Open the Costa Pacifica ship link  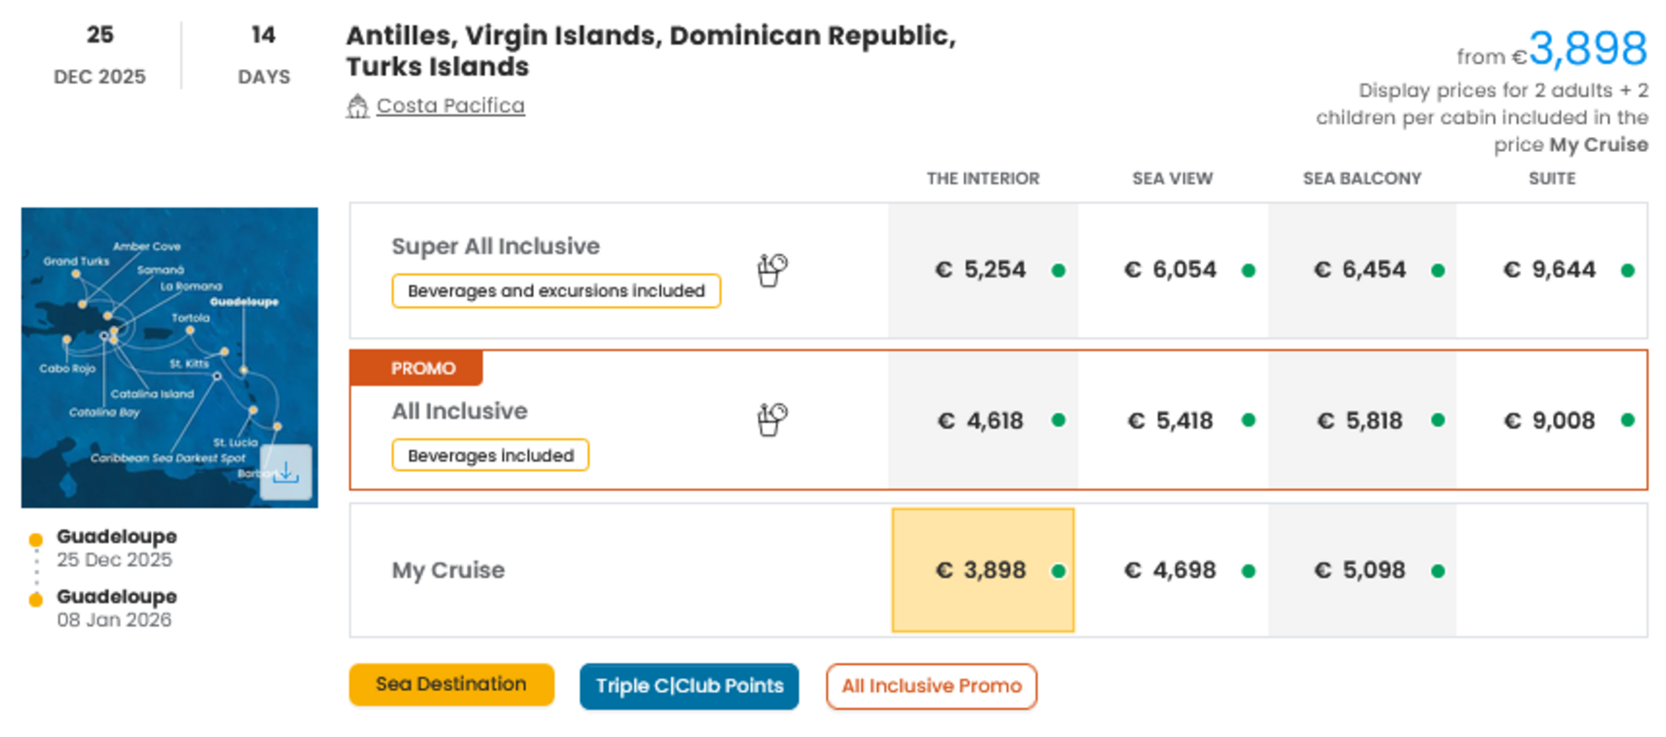click(x=450, y=106)
